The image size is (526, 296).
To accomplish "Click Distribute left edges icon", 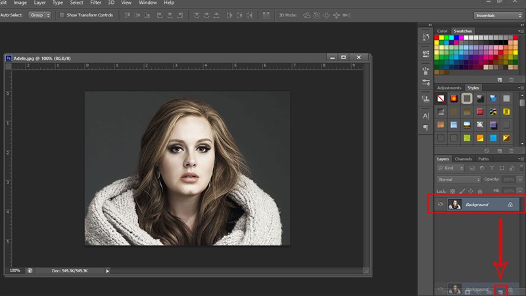I will click(x=229, y=15).
